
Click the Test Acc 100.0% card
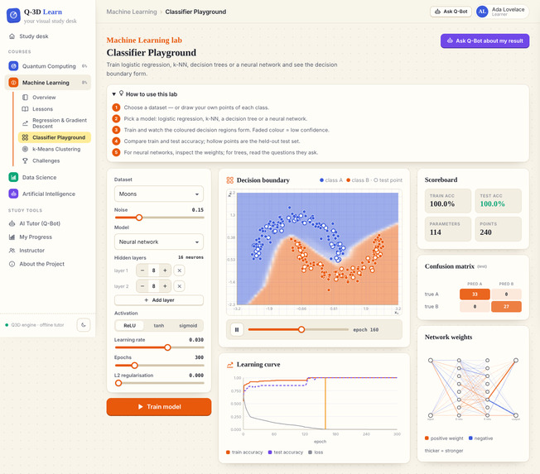(498, 200)
